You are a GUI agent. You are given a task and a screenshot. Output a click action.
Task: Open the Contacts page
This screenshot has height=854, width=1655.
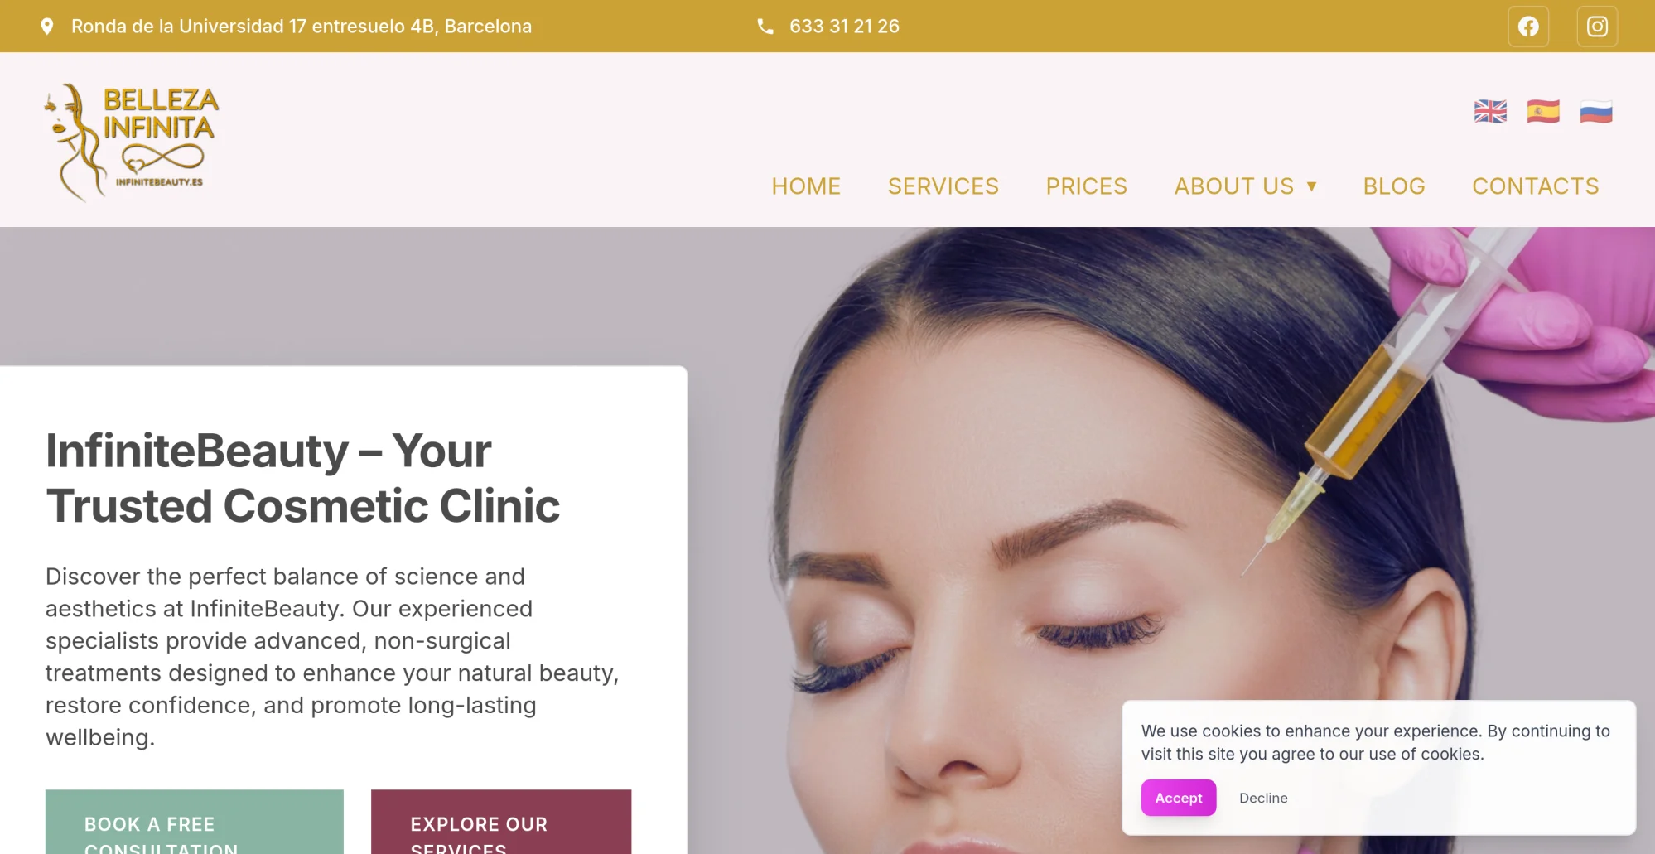point(1536,186)
